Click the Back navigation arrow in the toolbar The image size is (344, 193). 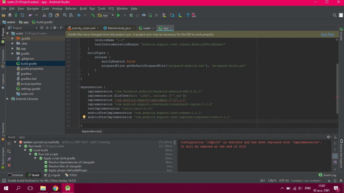(x=79, y=15)
